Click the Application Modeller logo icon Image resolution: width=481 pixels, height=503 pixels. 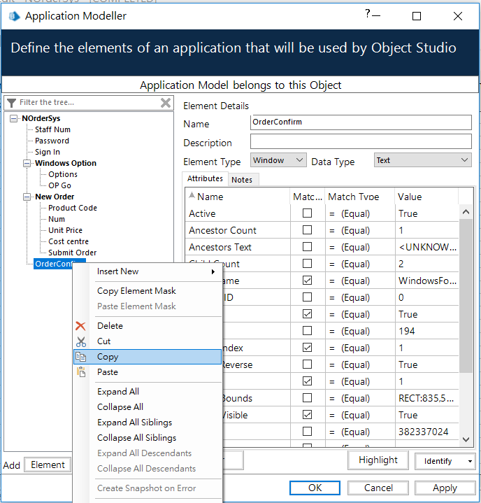pos(14,15)
